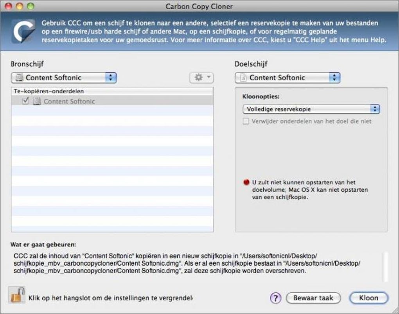Click the summary paragraph starting CCC zal de inhoud
Screen dimensions: 399x314
[x=187, y=263]
